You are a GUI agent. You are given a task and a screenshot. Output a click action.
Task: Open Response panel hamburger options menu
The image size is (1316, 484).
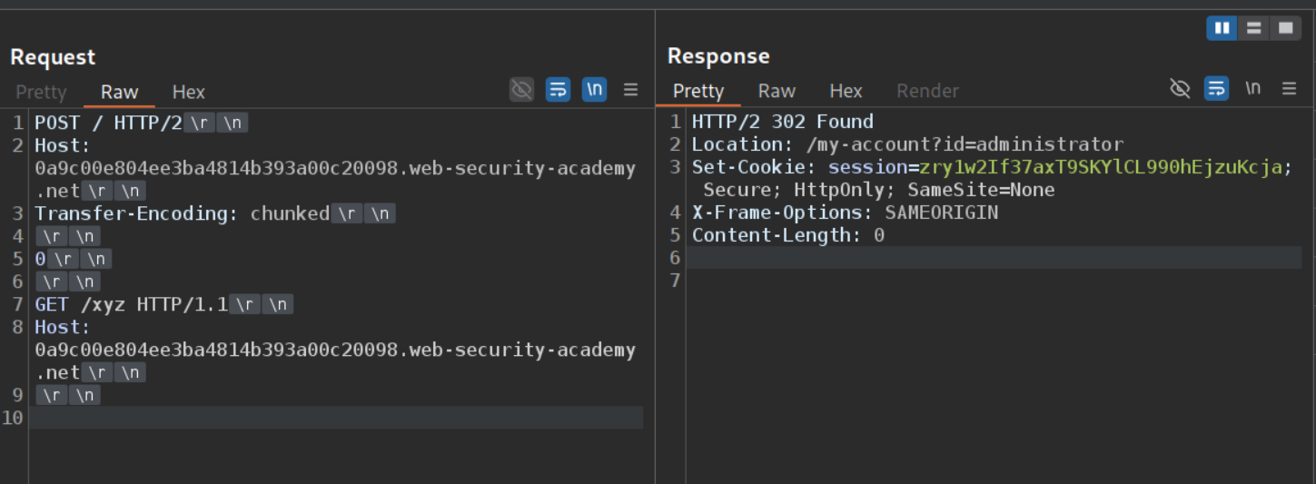click(x=1289, y=88)
